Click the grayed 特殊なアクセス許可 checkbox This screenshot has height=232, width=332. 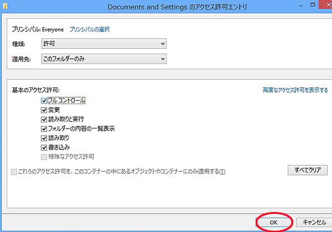44,157
